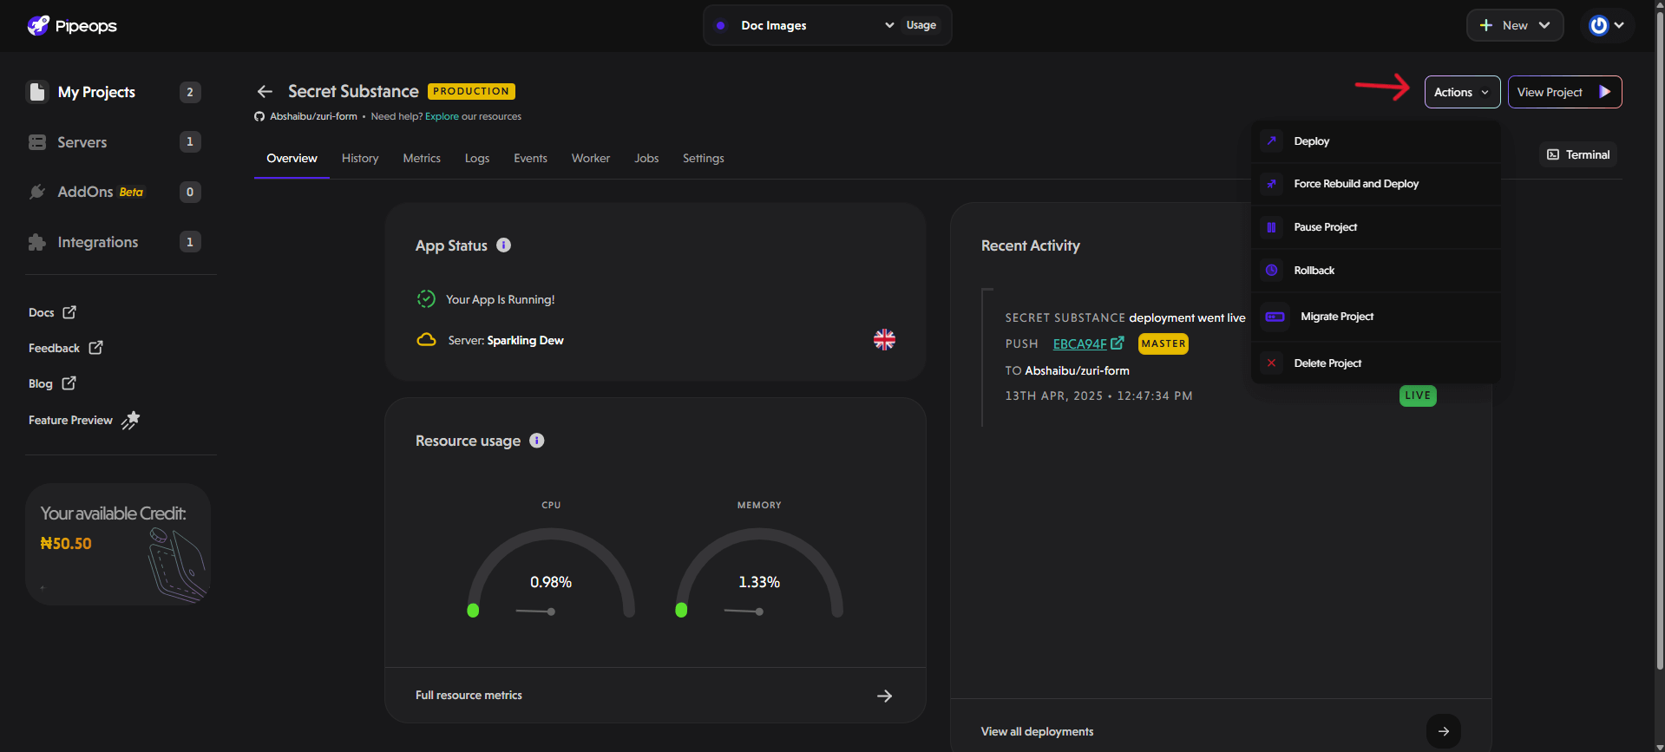Open commit EBCA94F link
This screenshot has height=752, width=1665.
point(1088,343)
